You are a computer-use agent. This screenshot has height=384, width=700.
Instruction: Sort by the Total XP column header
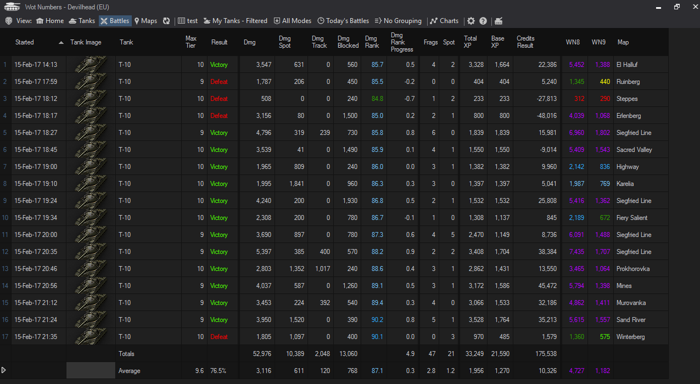point(474,42)
